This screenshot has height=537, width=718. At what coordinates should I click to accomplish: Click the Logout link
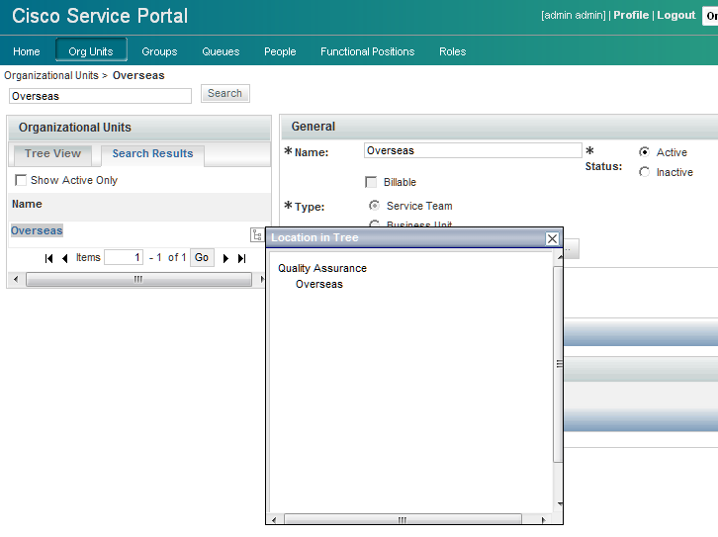point(676,16)
